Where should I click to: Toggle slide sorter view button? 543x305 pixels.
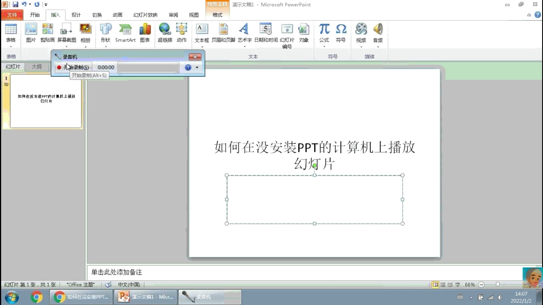coord(443,285)
